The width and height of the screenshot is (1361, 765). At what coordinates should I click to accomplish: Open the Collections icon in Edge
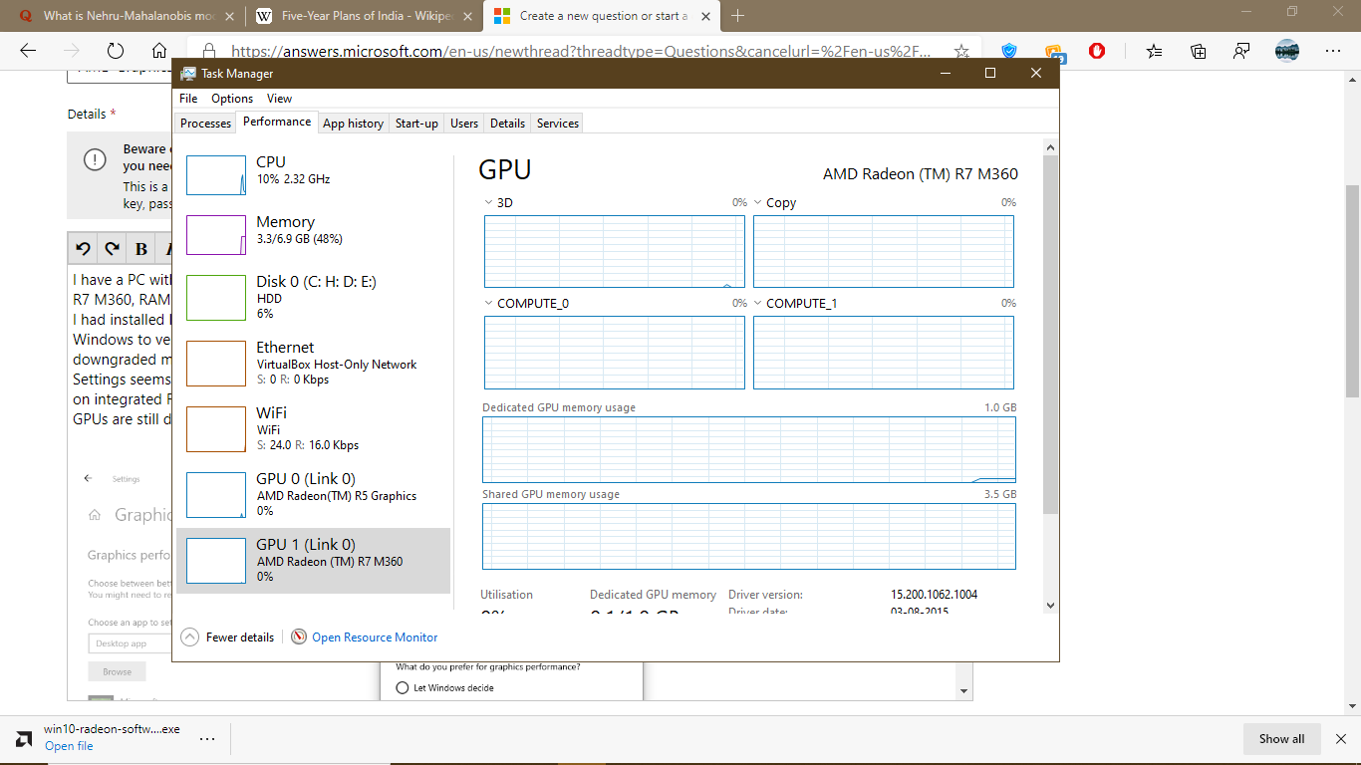[x=1198, y=51]
